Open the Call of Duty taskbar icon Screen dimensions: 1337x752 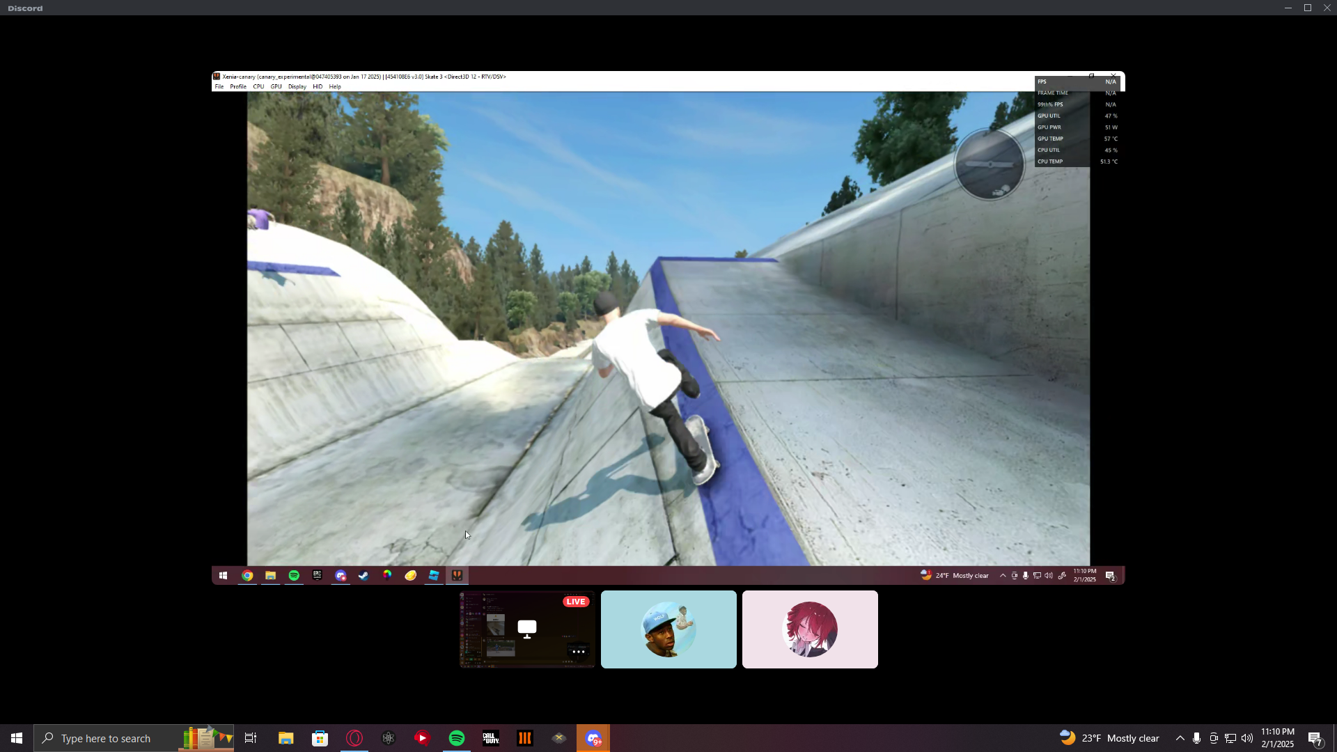coord(491,738)
